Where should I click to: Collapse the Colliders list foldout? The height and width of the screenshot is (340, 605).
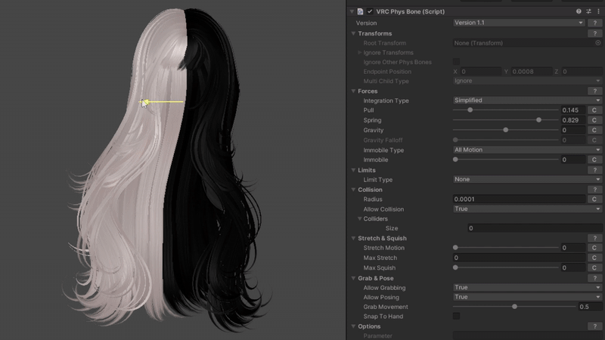(x=360, y=219)
